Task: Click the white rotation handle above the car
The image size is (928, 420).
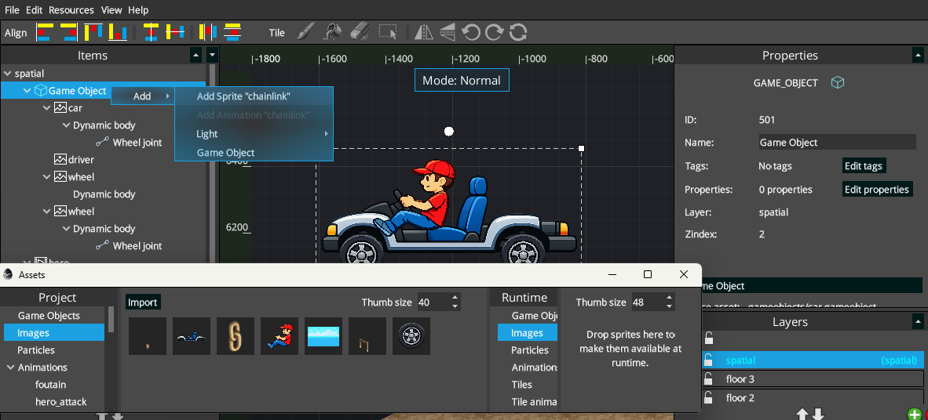Action: point(448,131)
